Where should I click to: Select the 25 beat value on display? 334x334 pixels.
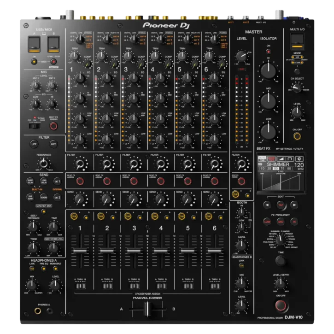coord(269,169)
